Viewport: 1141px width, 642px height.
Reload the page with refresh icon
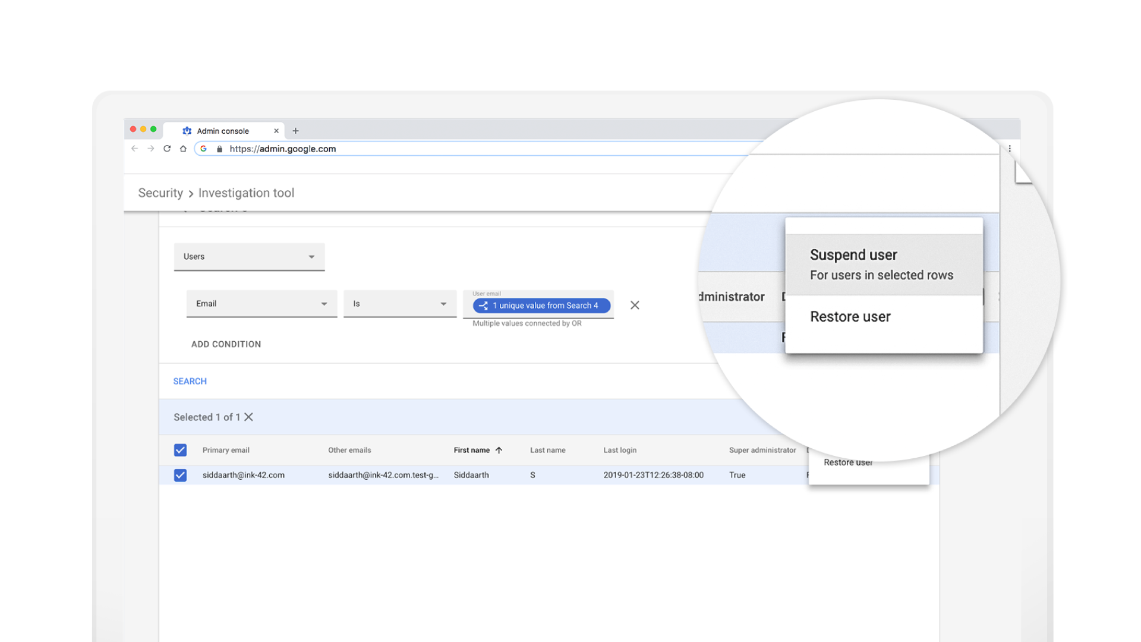pos(167,149)
